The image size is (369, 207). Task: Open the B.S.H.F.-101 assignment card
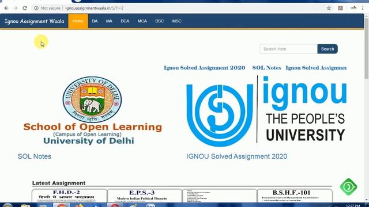tap(295, 195)
